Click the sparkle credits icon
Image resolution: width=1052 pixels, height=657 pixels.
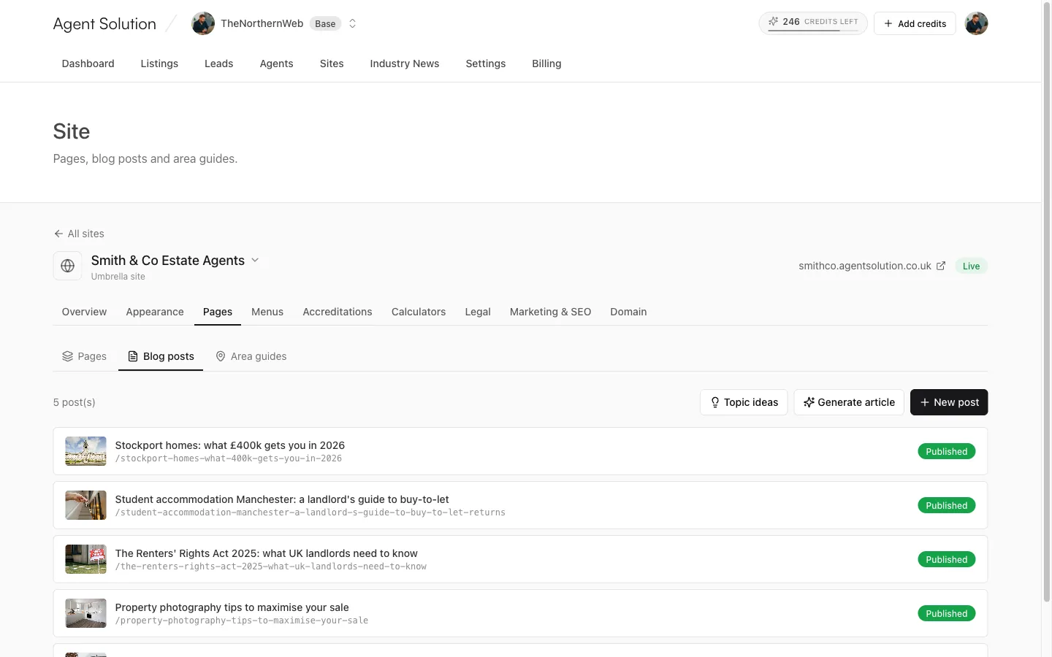773,22
